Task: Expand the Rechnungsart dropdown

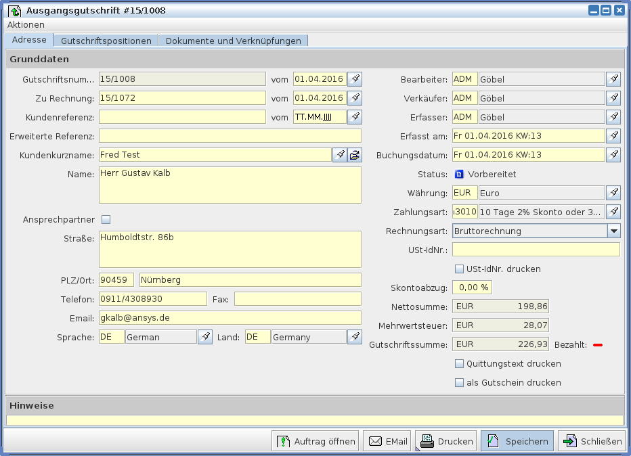Action: click(613, 231)
